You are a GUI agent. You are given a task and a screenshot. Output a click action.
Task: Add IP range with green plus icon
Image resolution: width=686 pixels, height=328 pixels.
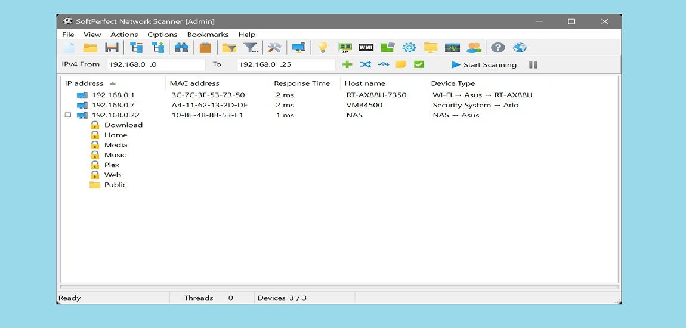[x=347, y=64]
